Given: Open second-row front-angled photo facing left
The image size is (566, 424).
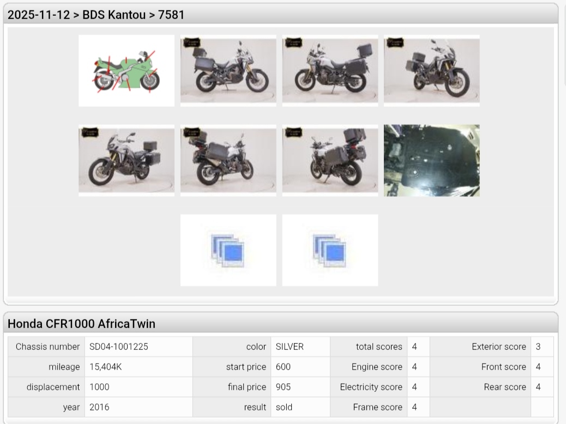Looking at the screenshot, I should [127, 160].
